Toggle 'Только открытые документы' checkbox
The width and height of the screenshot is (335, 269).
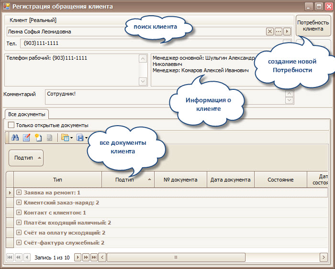pos(11,125)
